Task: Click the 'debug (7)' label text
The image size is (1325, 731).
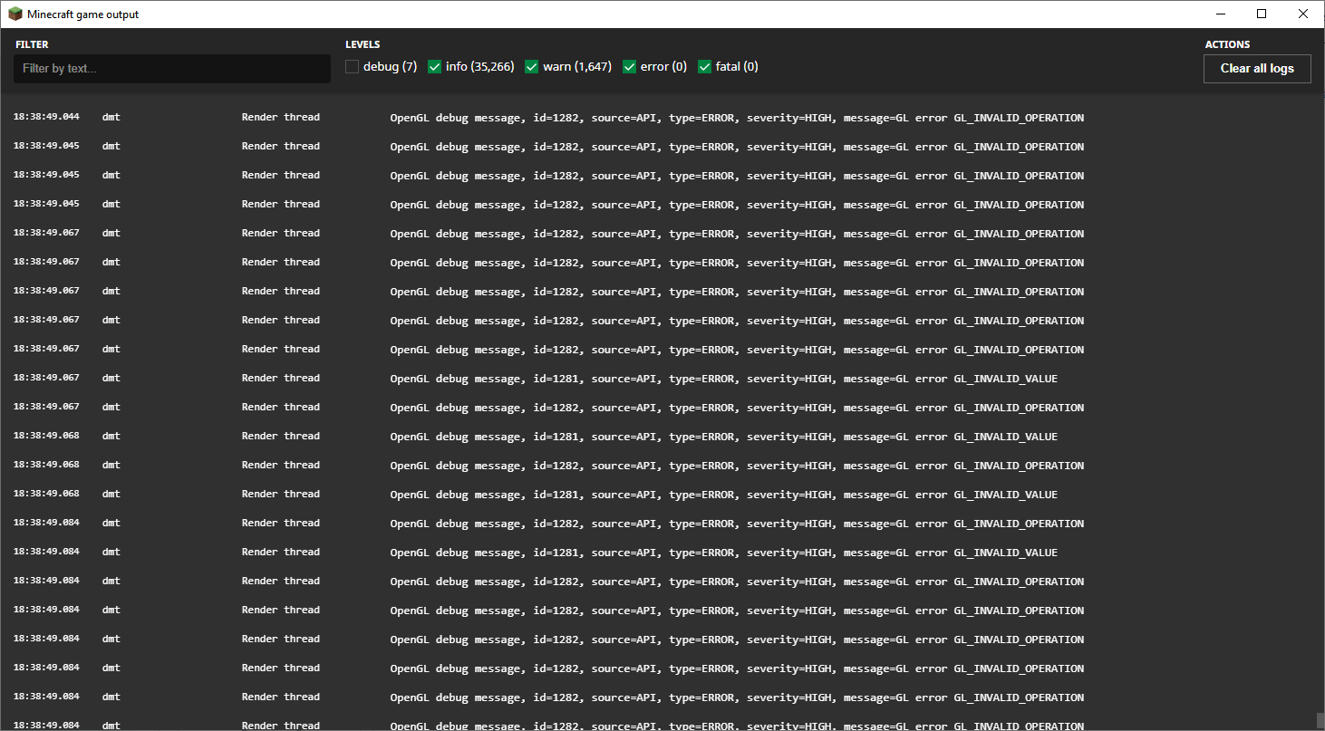Action: click(x=390, y=67)
